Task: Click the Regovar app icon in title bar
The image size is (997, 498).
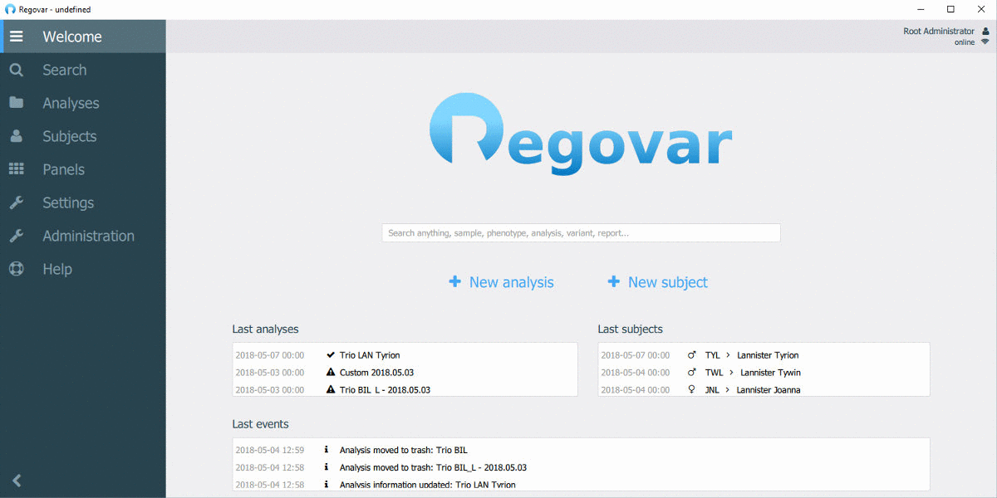Action: coord(10,9)
